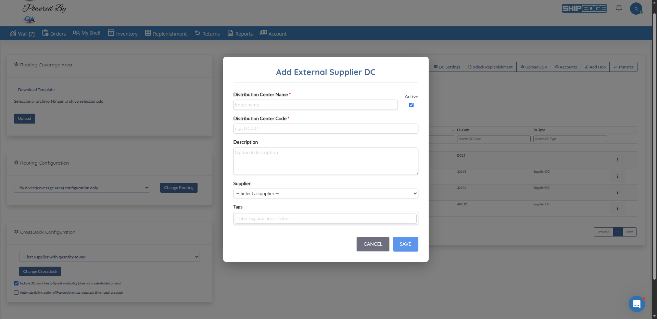Toggle the Active checkbox in dialog
This screenshot has width=657, height=319.
click(411, 105)
